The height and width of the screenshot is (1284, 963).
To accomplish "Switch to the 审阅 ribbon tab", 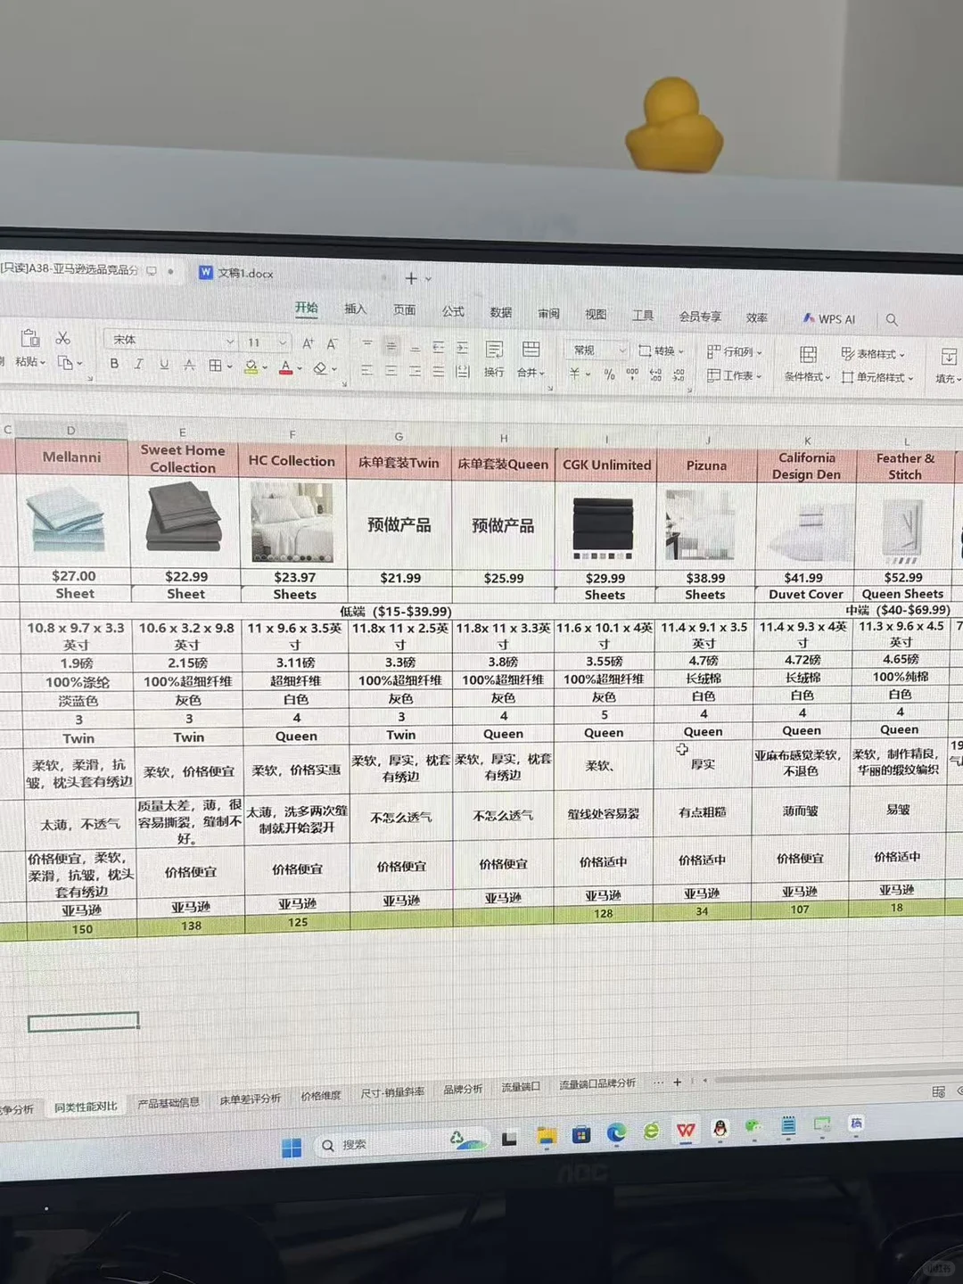I will click(548, 313).
